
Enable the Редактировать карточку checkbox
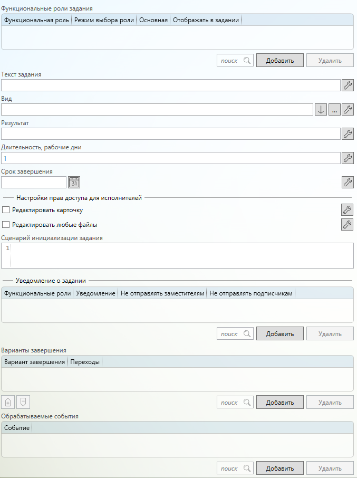(6, 210)
